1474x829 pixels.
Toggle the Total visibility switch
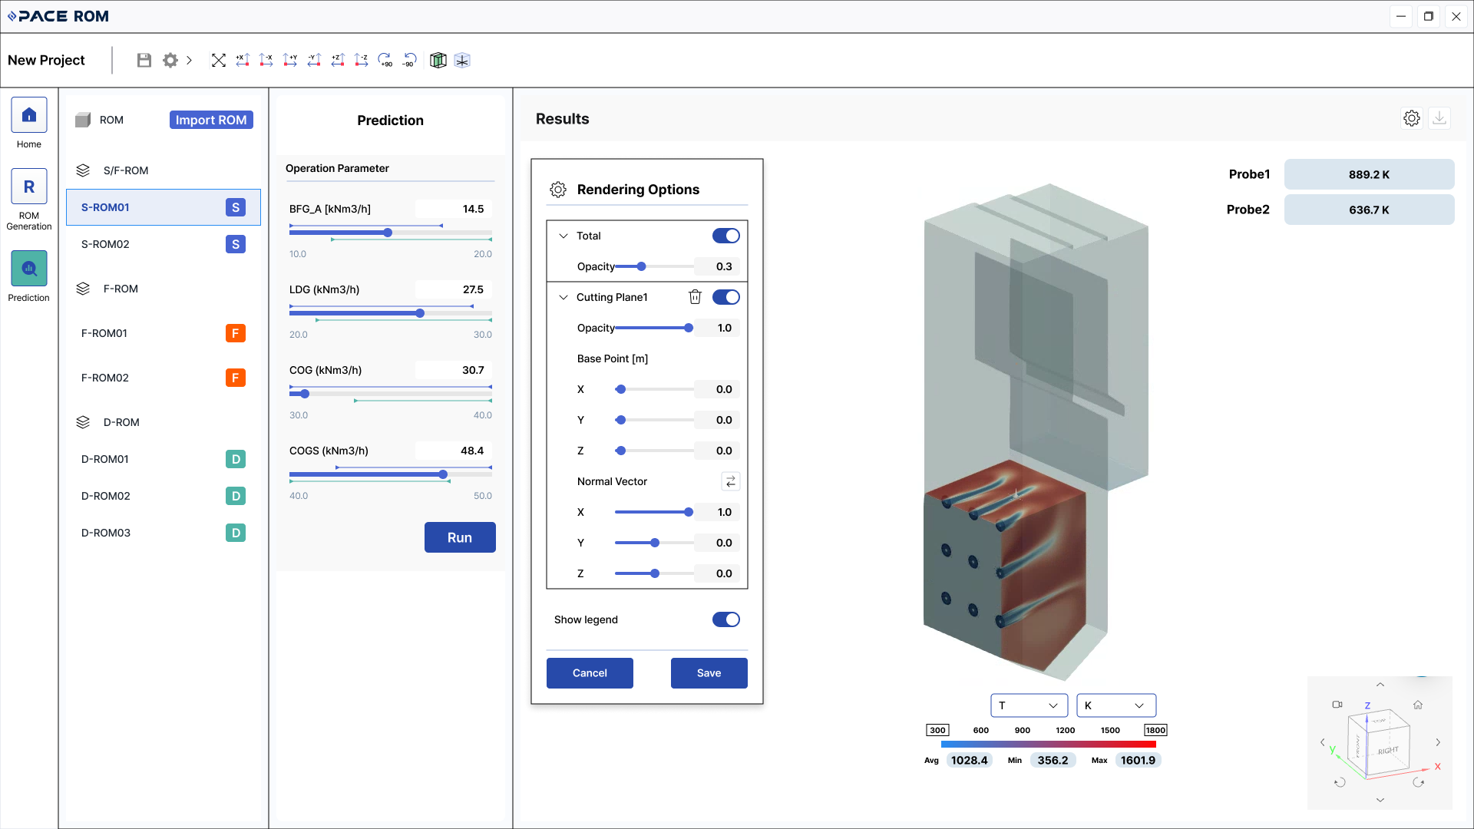tap(726, 236)
